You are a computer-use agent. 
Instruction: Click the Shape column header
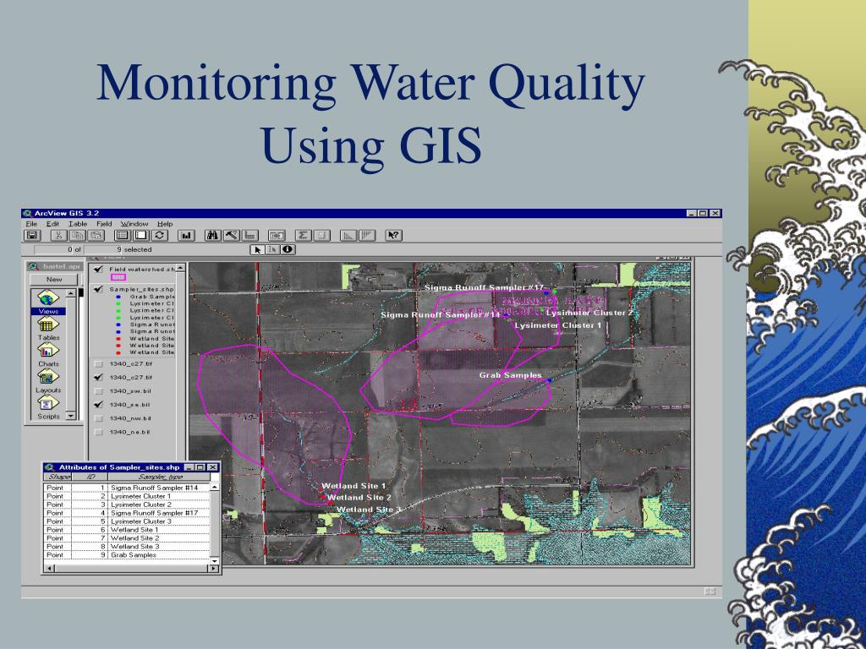(58, 477)
